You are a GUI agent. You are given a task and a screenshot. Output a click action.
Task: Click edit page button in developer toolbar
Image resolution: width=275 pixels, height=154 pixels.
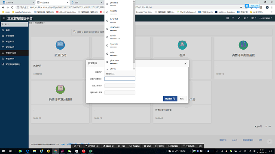(x=108, y=146)
